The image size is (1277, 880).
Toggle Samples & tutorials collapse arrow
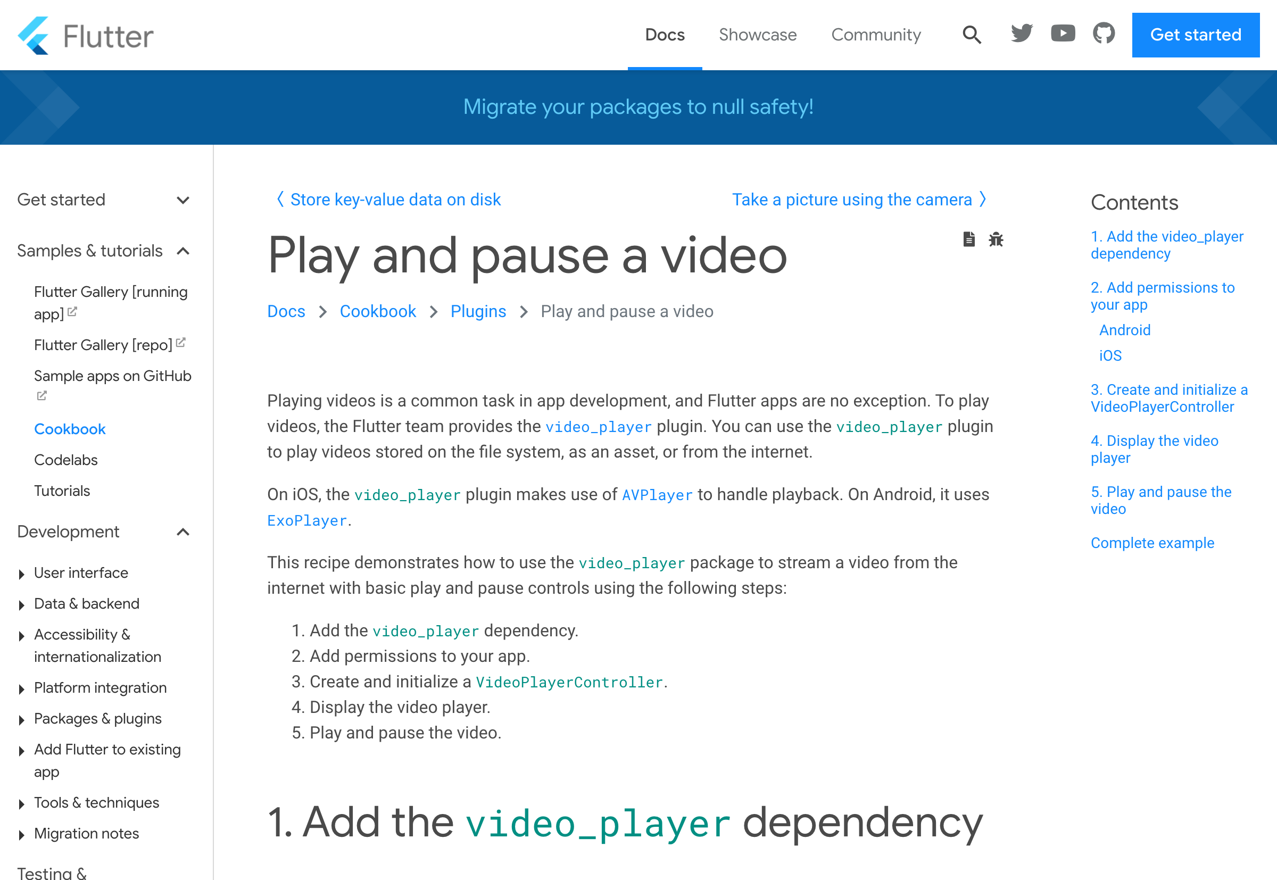tap(185, 250)
